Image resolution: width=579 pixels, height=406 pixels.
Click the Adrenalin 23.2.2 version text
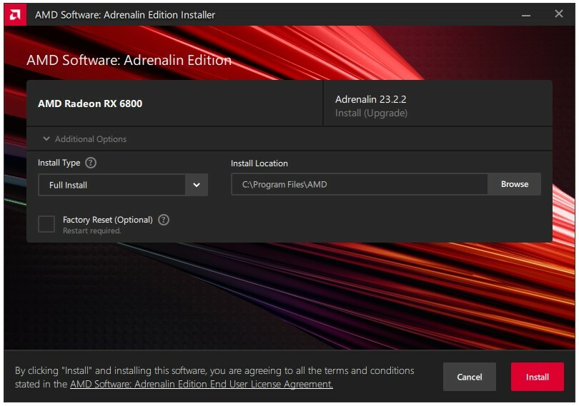pos(371,99)
